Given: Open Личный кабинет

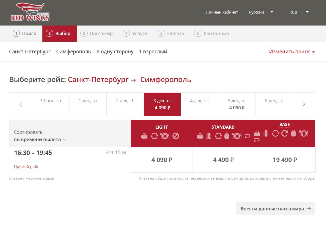Looking at the screenshot, I should pos(222,12).
